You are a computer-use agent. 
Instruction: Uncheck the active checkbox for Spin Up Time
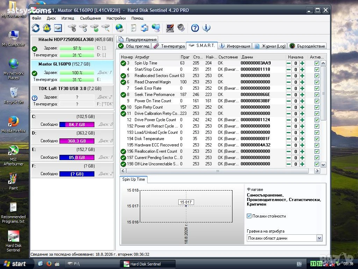[317, 63]
